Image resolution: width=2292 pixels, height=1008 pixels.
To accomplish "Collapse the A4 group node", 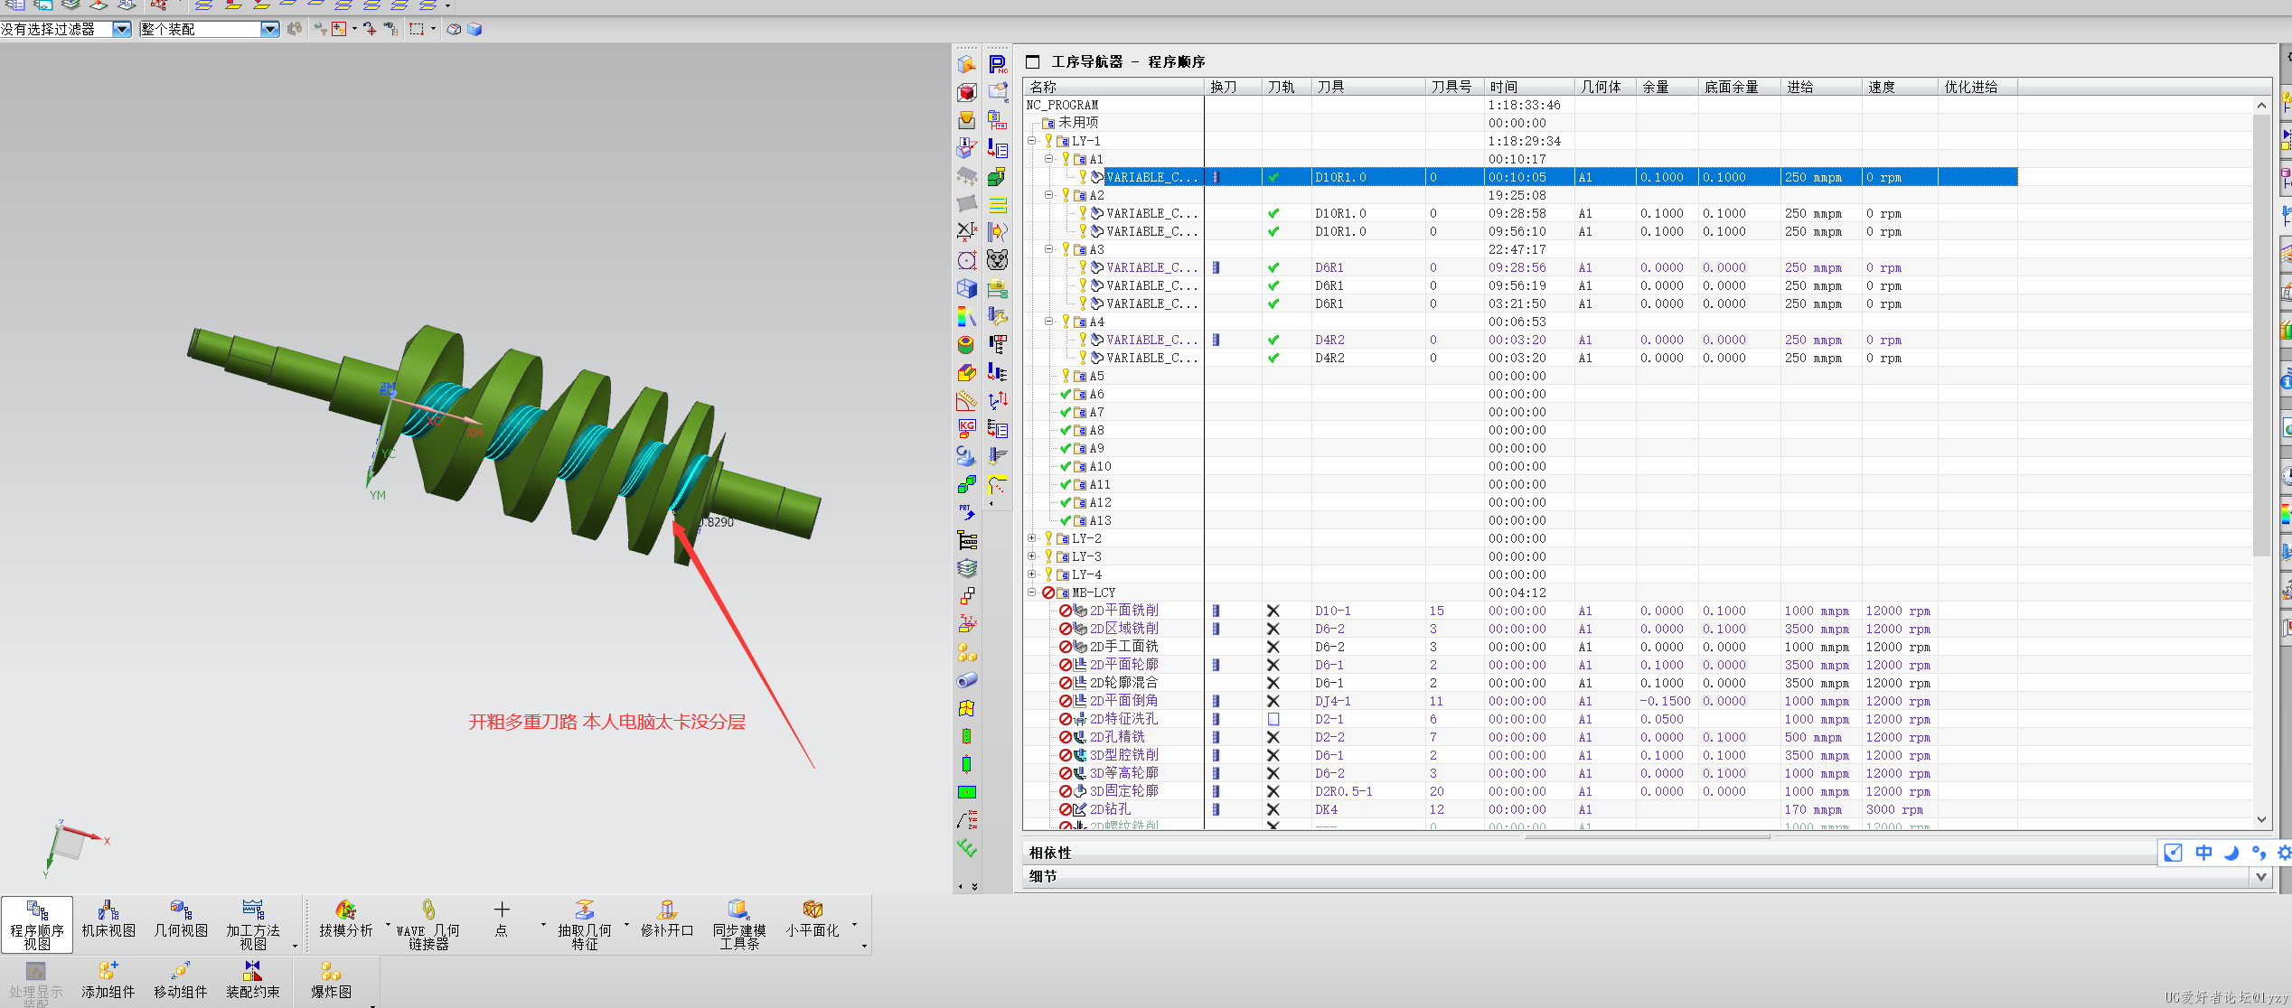I will coord(1049,322).
